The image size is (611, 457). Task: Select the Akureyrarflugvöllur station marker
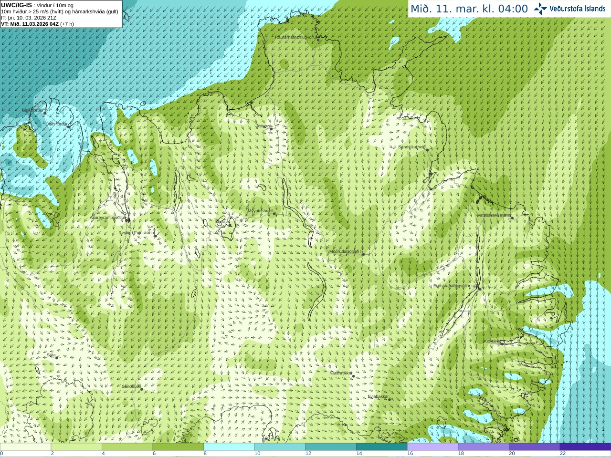pyautogui.click(x=127, y=220)
